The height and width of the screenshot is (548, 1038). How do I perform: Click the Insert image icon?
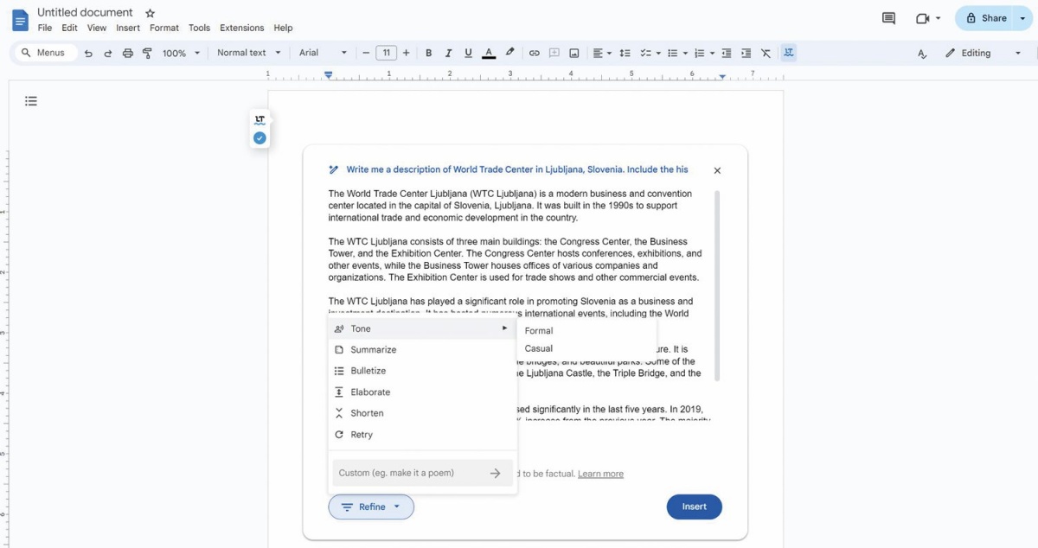573,53
